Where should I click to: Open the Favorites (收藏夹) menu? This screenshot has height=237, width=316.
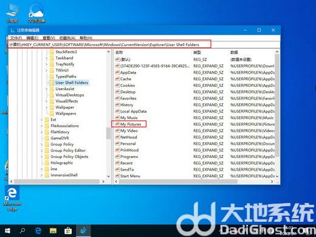click(x=67, y=38)
